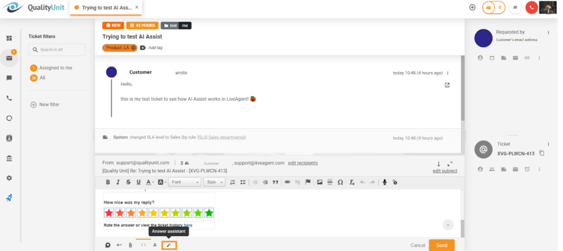Viewport: 563px width, 251px height.
Task: Copy ticket ID XVG-PLWCN-413
Action: 542,153
